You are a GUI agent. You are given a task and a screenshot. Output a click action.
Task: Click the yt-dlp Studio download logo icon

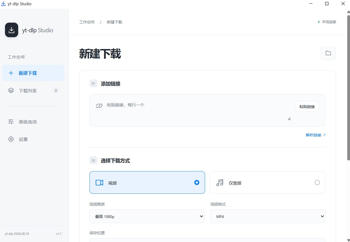(x=12, y=30)
